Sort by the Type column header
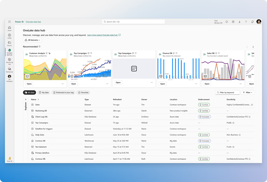 point(87,99)
